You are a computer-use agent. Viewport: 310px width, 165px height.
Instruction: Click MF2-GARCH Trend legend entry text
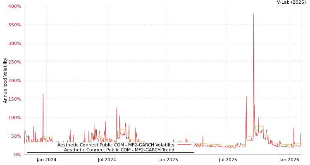click(119, 150)
